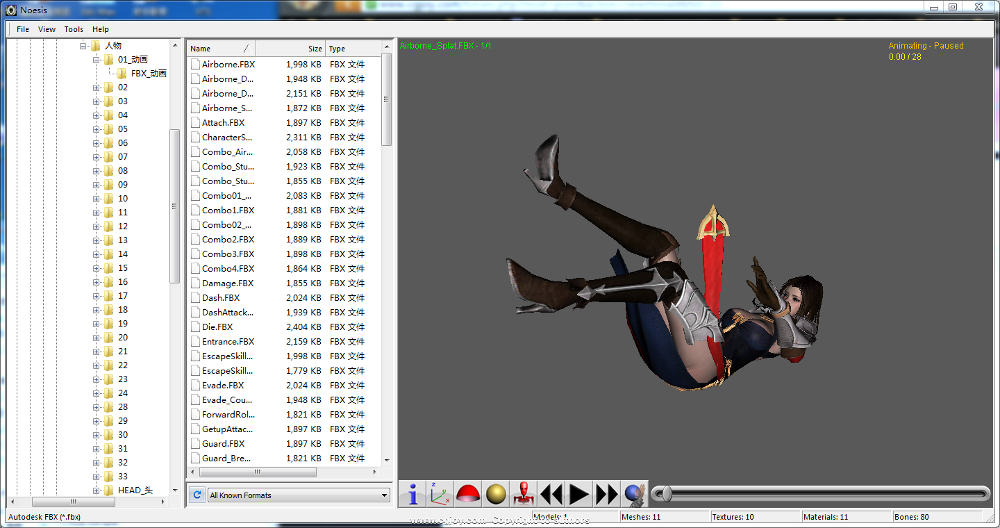Click the Bones: 80 status bar entry

click(x=937, y=517)
